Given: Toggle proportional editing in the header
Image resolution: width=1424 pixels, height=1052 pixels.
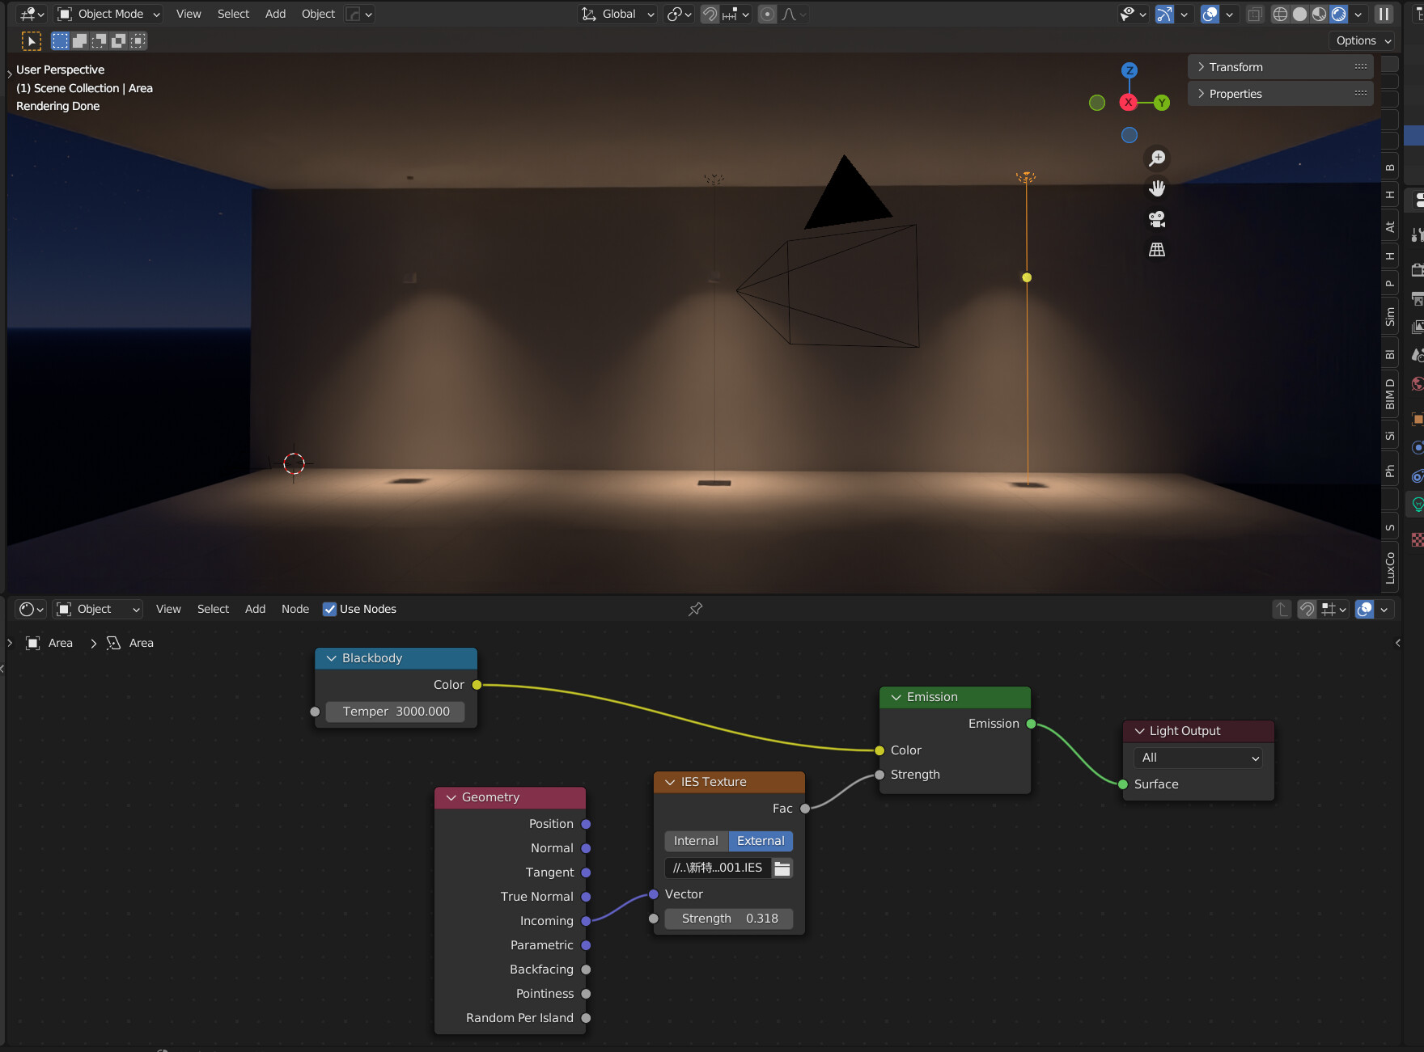Looking at the screenshot, I should coord(766,14).
